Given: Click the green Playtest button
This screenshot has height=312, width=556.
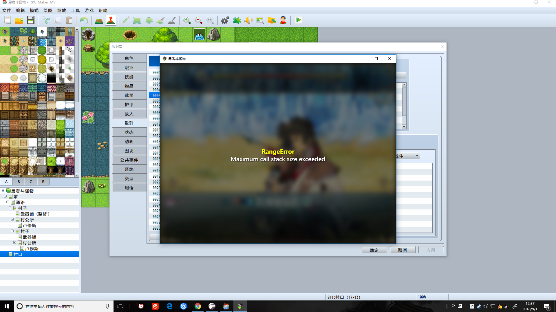Looking at the screenshot, I should [x=298, y=20].
